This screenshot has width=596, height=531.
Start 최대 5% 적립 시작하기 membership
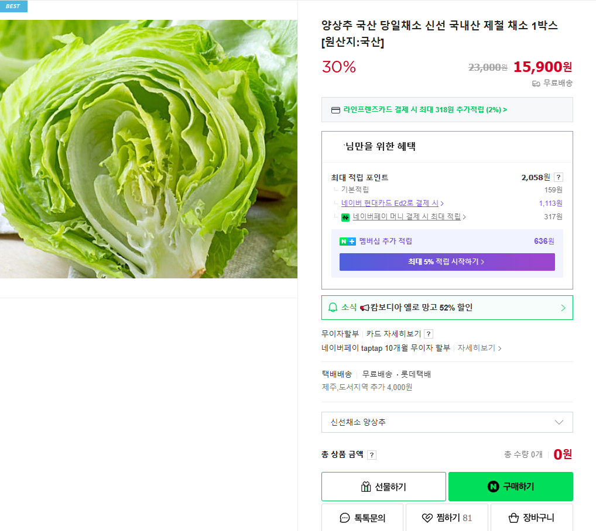[x=447, y=262]
